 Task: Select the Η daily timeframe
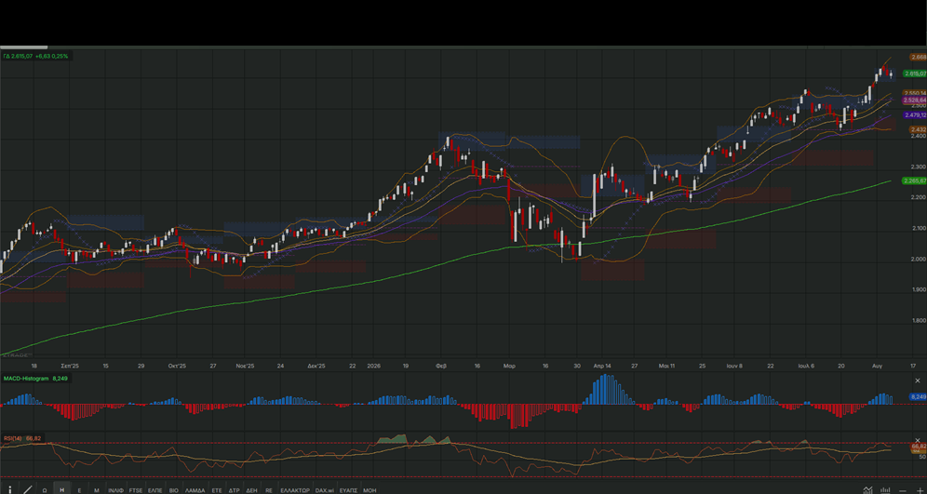click(x=62, y=490)
